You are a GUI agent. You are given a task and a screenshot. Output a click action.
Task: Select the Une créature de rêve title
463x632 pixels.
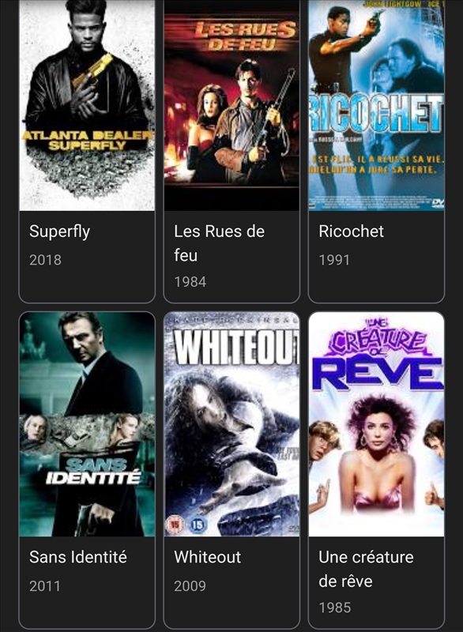click(x=366, y=569)
